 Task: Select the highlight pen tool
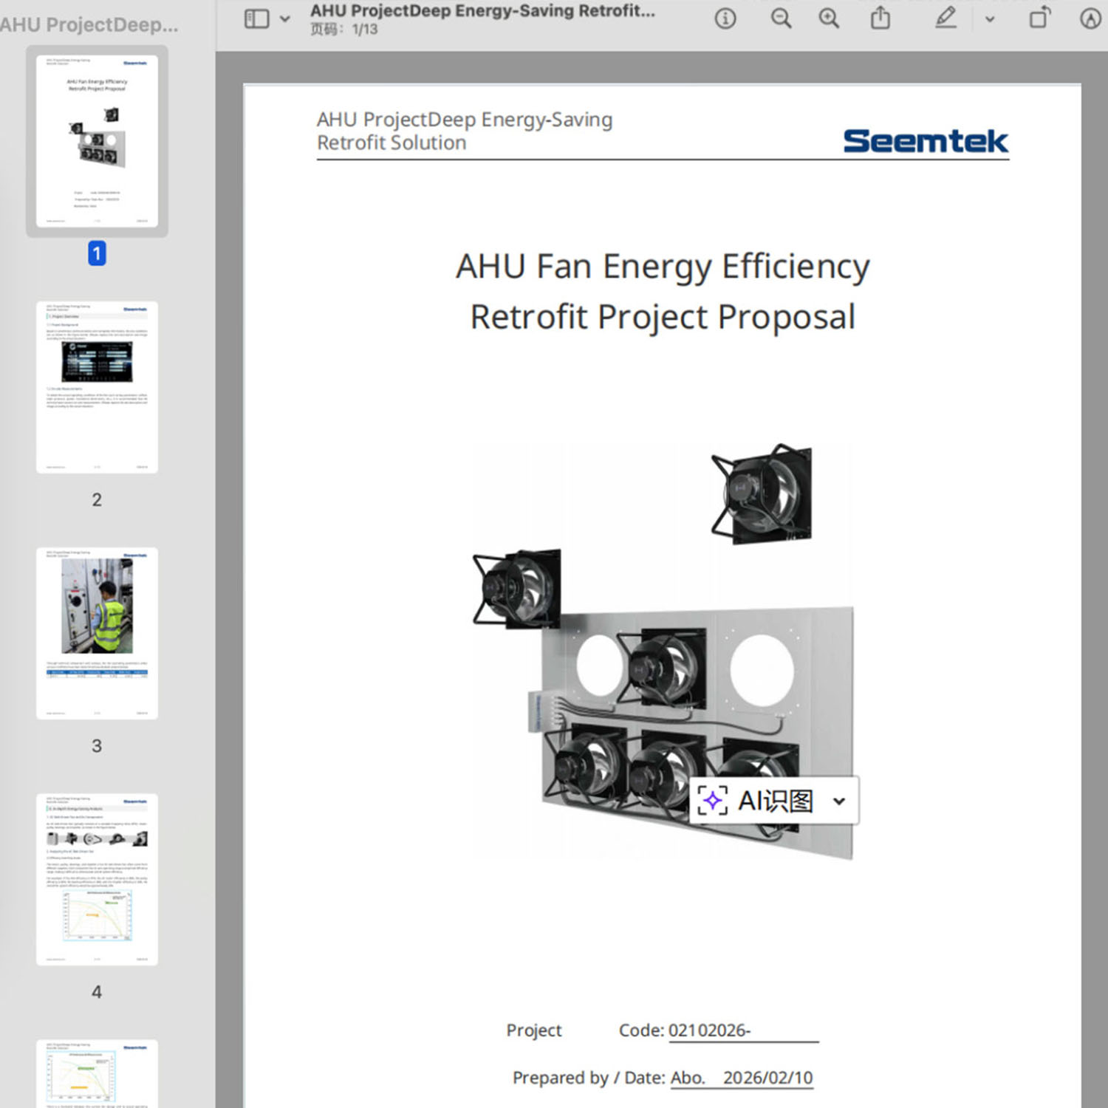click(x=946, y=18)
